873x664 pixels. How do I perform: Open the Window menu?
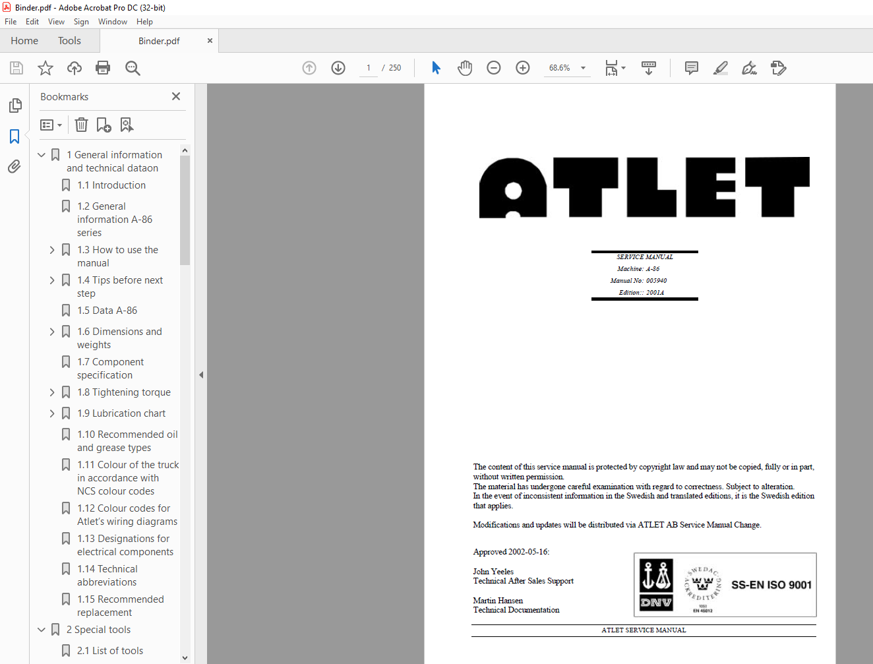pos(113,22)
